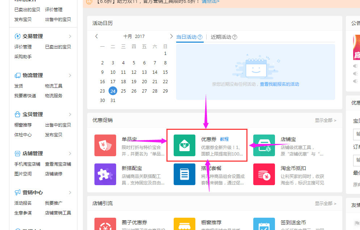Viewport: 360px width, 230px height.
Task: Select date 9 in calendar
Action: tap(102, 72)
